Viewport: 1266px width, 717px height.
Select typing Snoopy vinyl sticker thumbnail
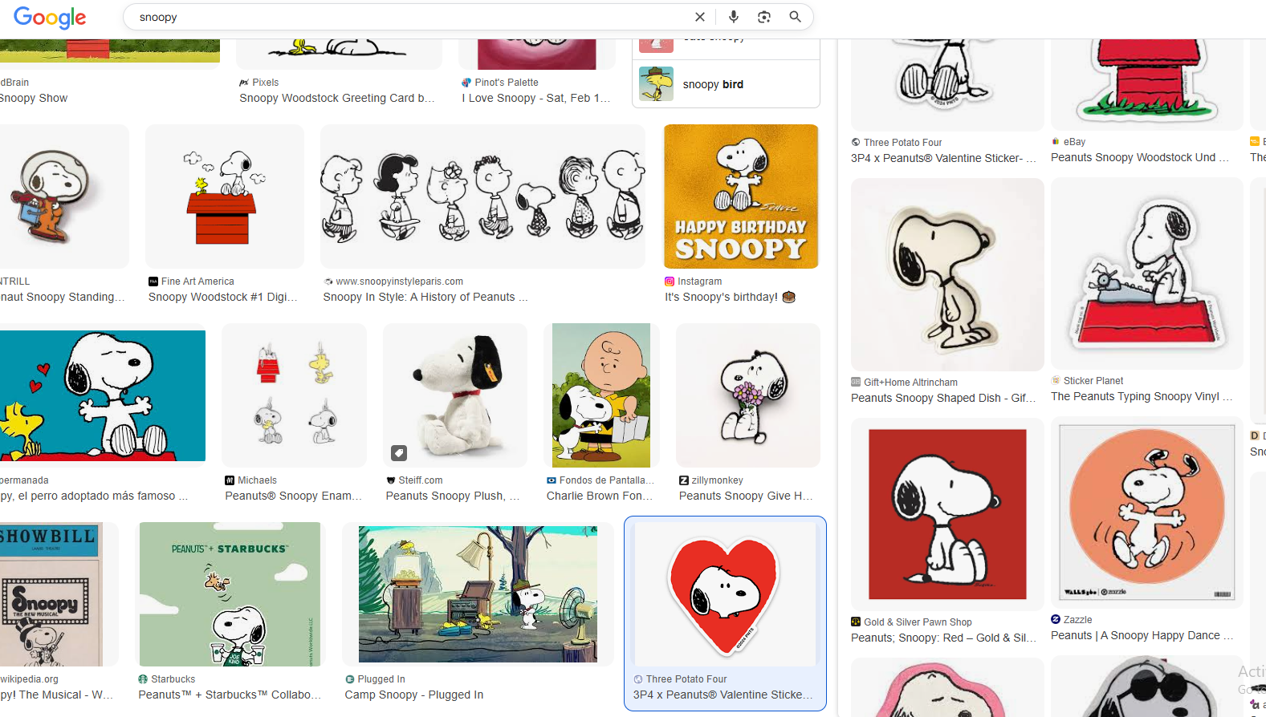pos(1147,273)
